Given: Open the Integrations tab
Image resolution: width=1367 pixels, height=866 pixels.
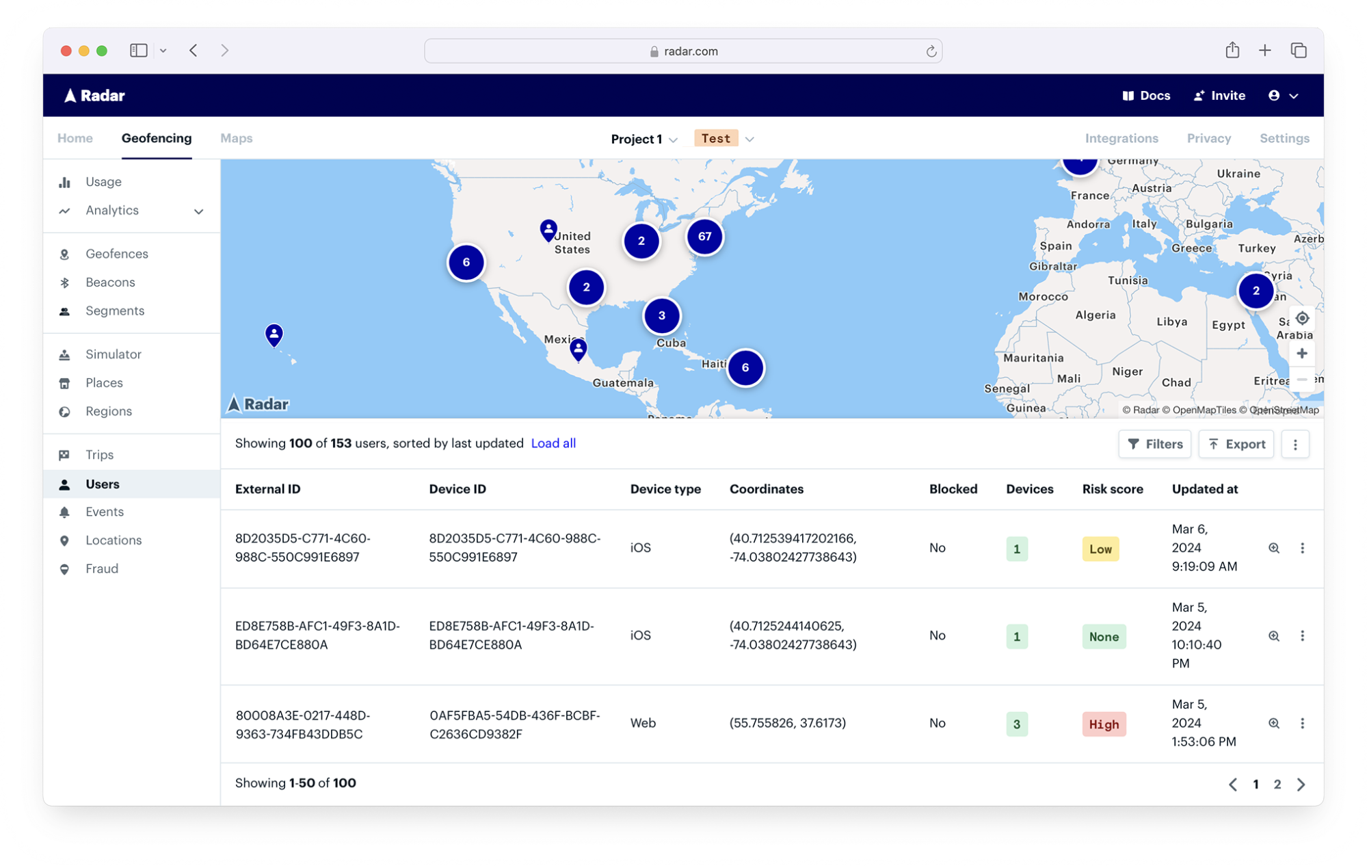Looking at the screenshot, I should pos(1121,138).
